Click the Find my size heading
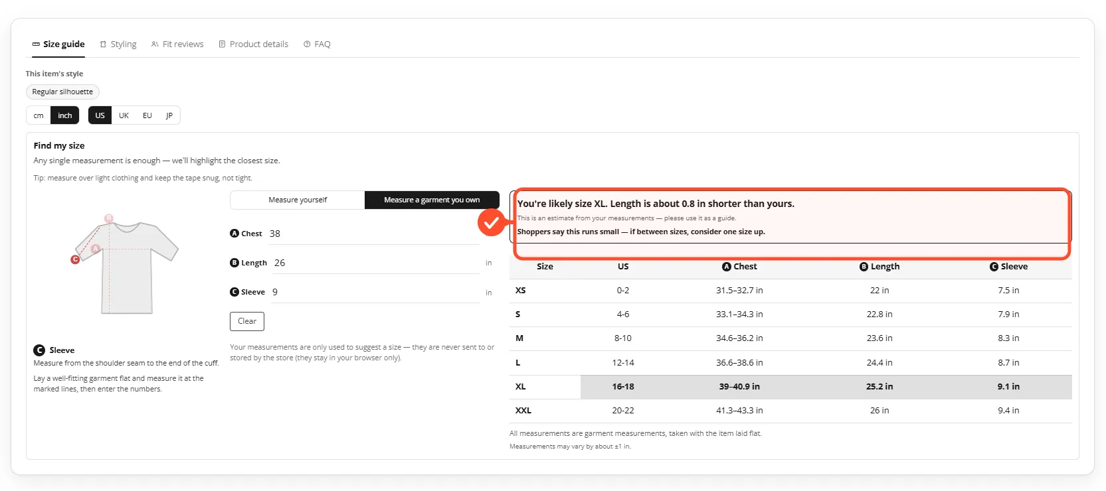Screen dimensions: 1106x491 tap(59, 146)
